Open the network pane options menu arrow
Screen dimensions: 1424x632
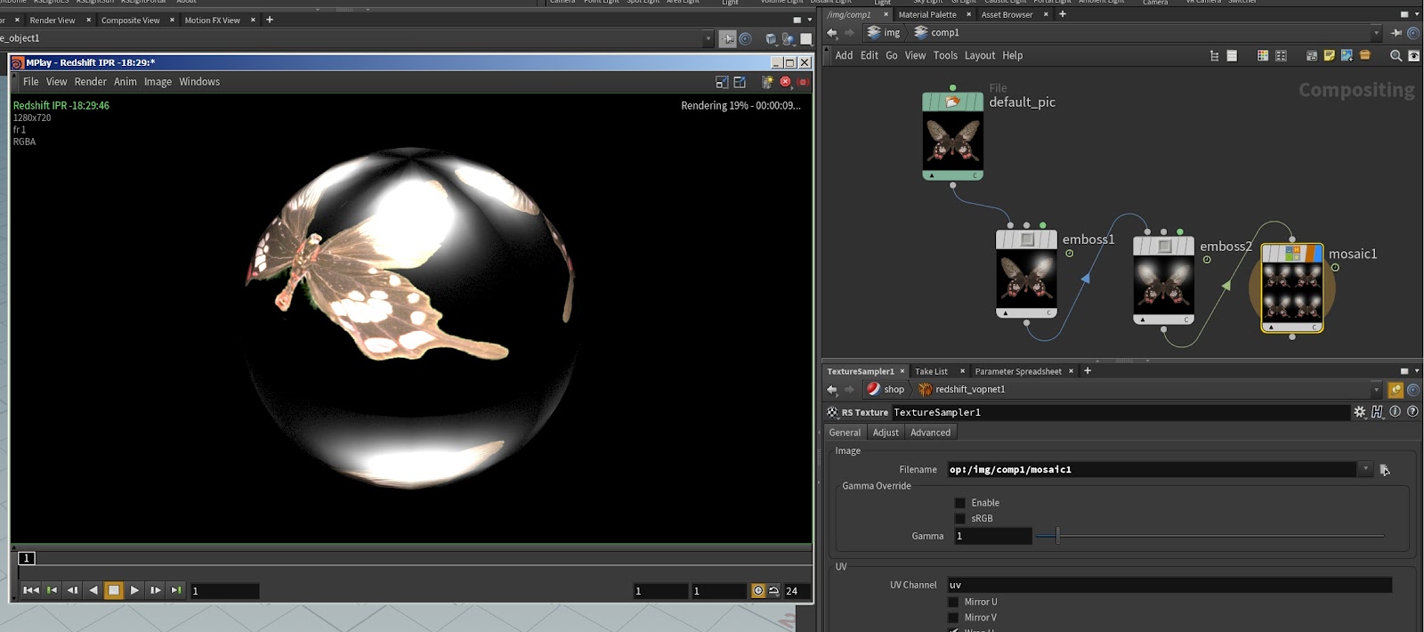click(x=1417, y=14)
